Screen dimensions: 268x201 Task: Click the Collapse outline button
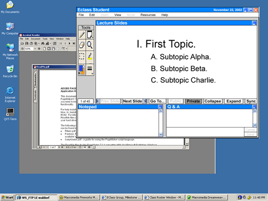click(x=213, y=101)
